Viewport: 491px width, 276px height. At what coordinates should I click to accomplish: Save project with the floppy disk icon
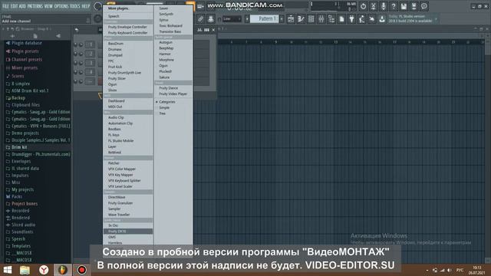(404, 6)
